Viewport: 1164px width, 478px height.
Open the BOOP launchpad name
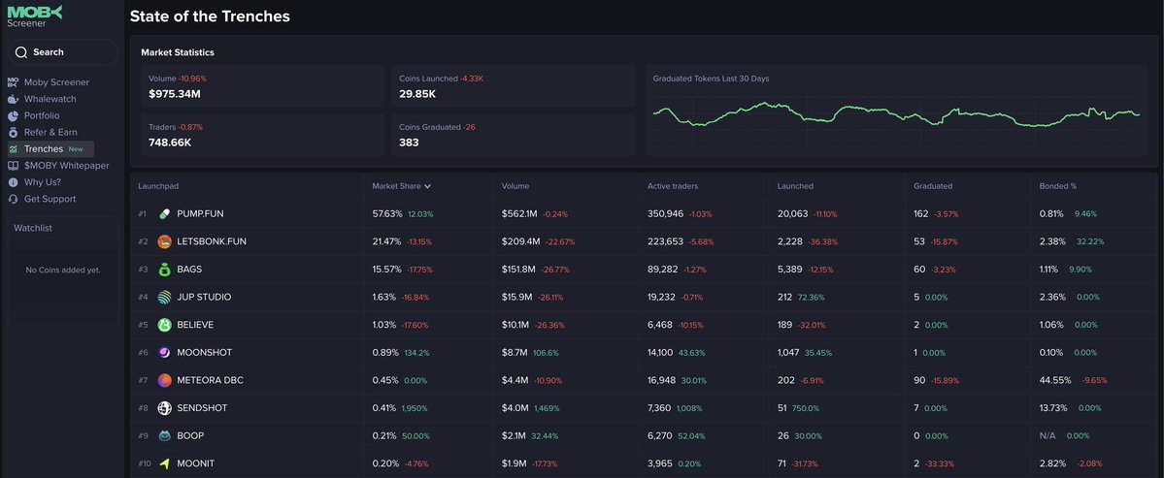[x=190, y=435]
